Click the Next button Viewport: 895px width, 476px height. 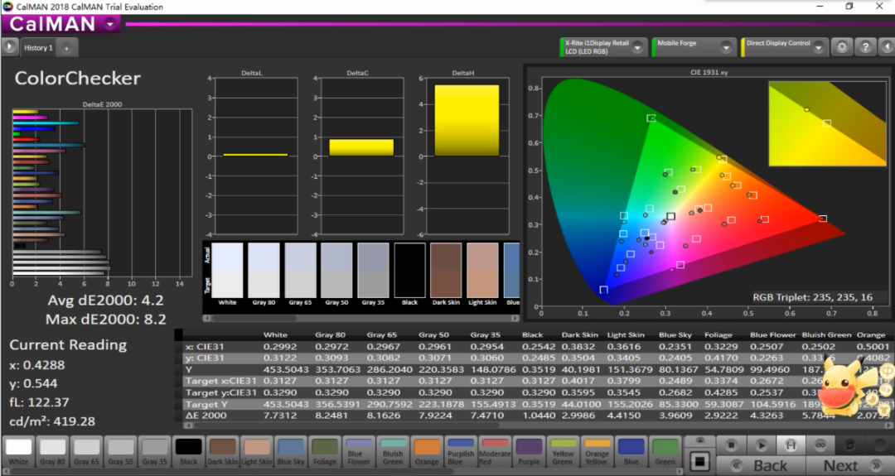[x=841, y=465]
